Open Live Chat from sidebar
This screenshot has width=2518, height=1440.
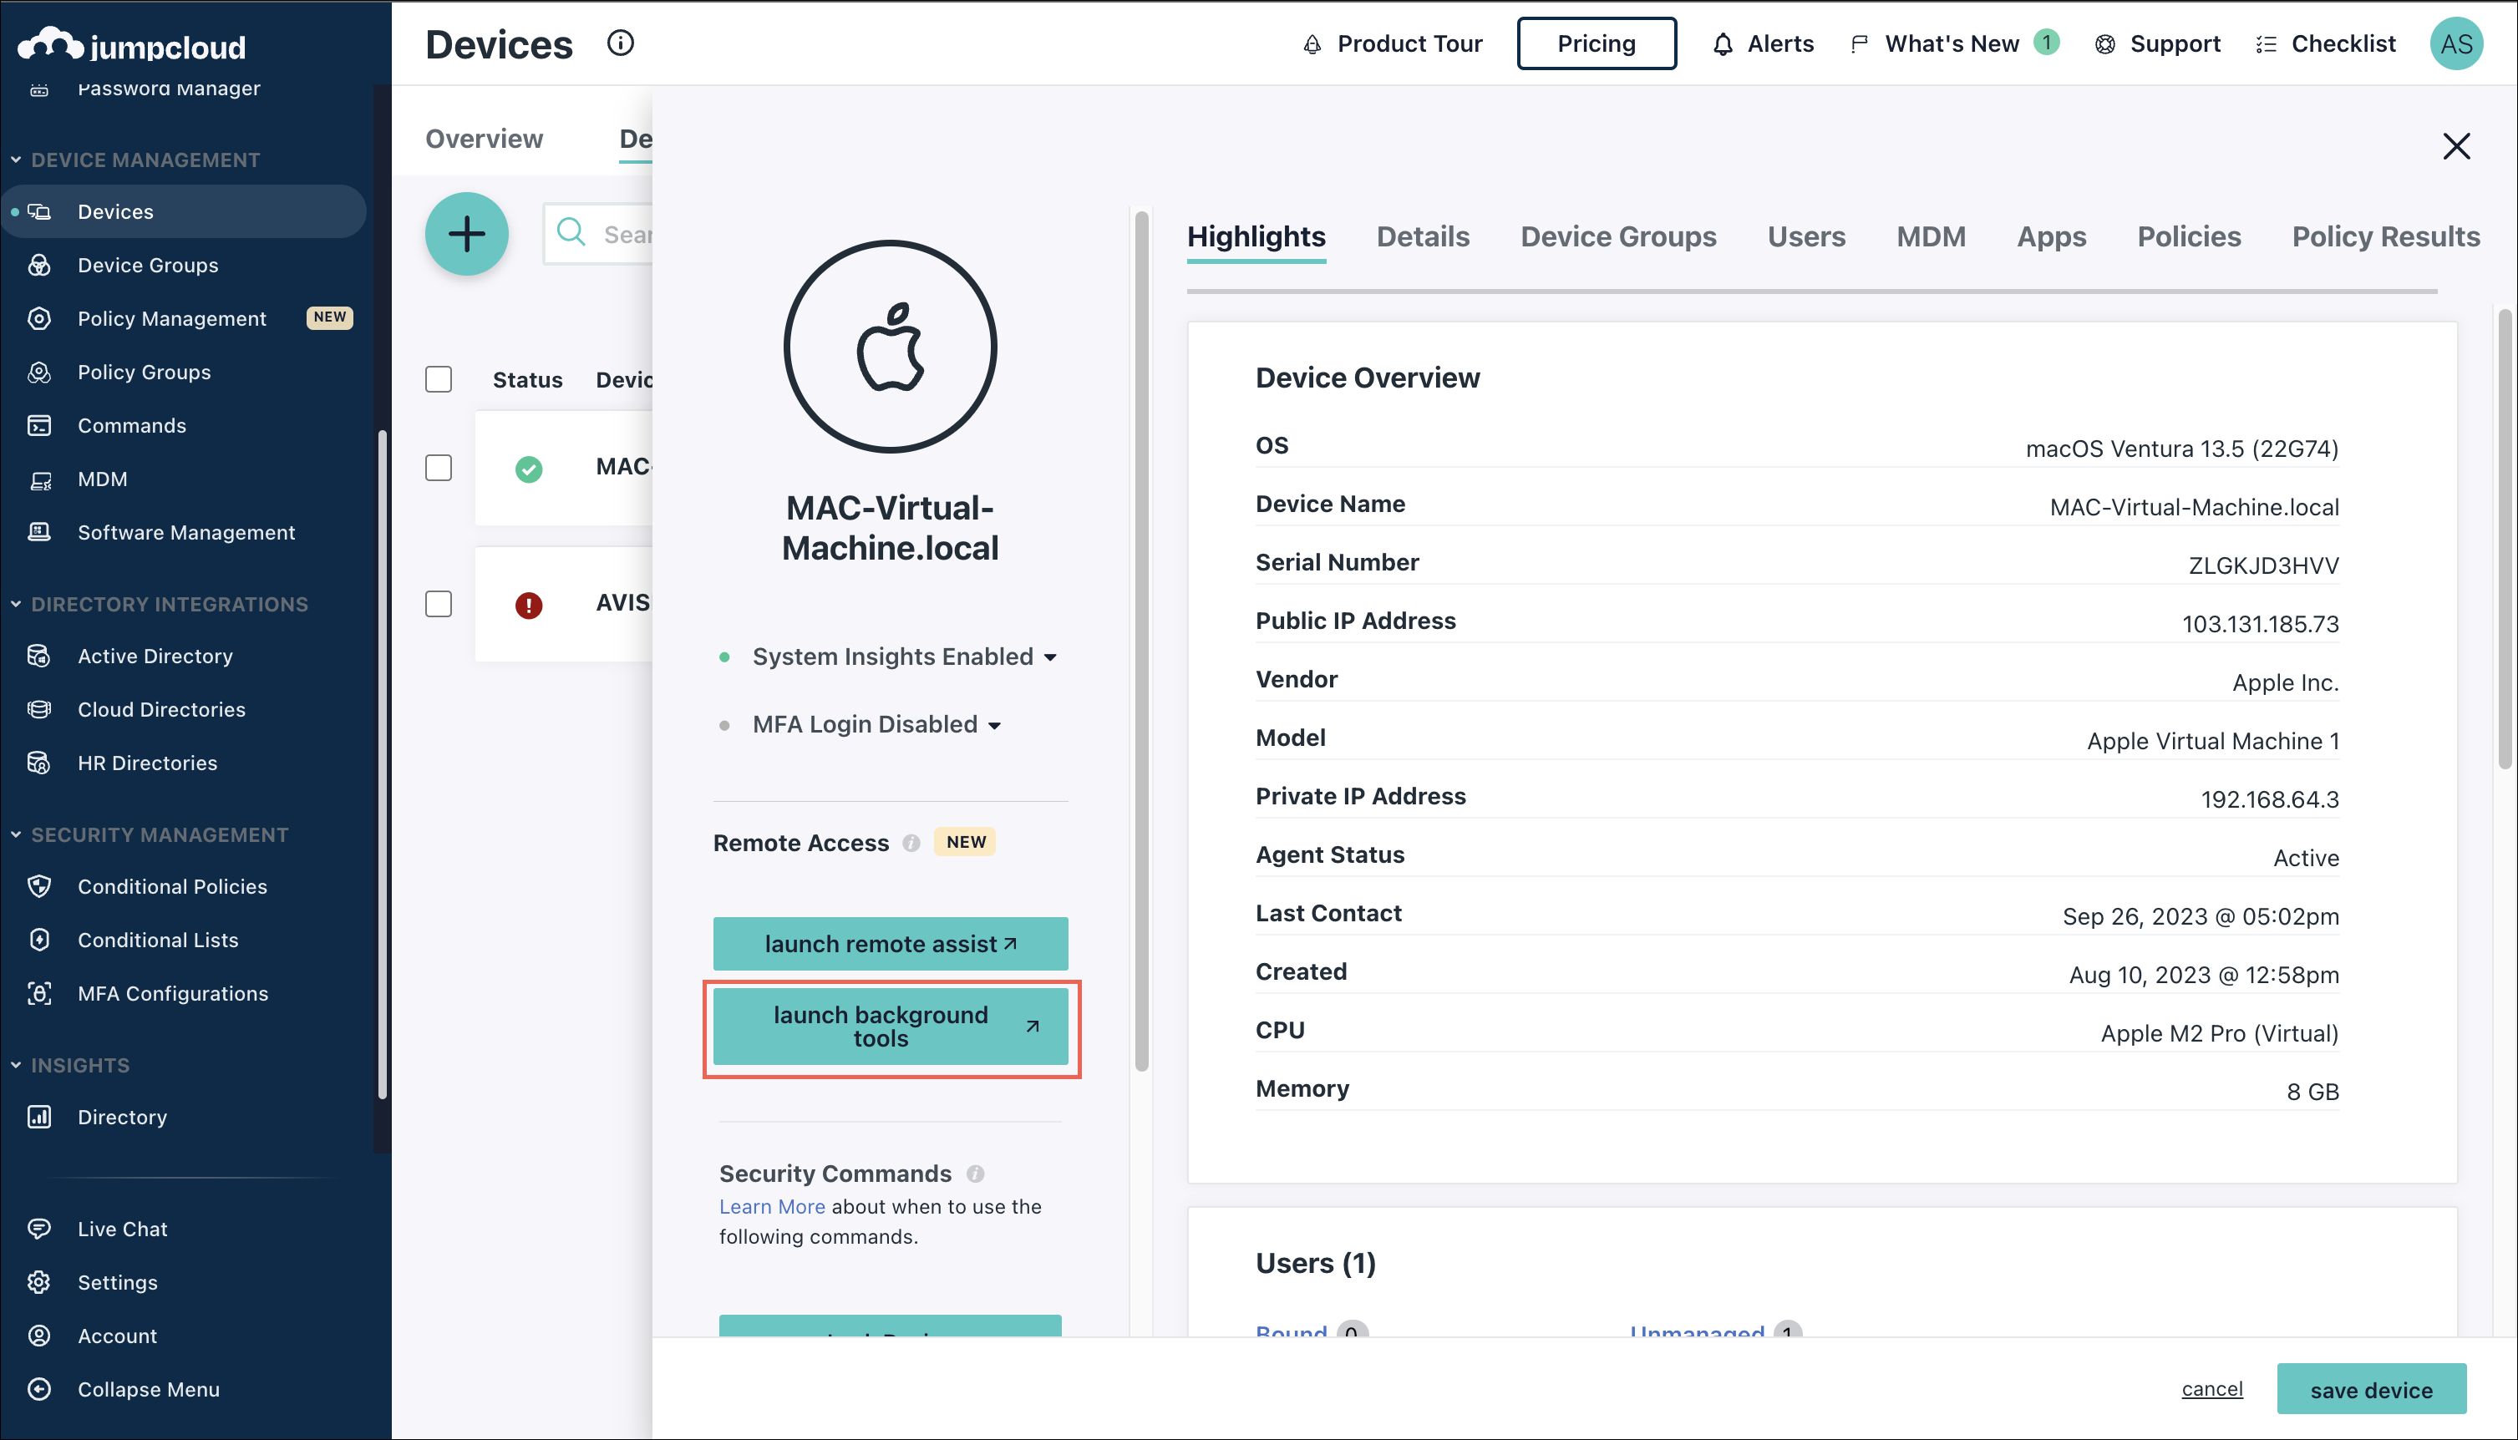(x=123, y=1229)
